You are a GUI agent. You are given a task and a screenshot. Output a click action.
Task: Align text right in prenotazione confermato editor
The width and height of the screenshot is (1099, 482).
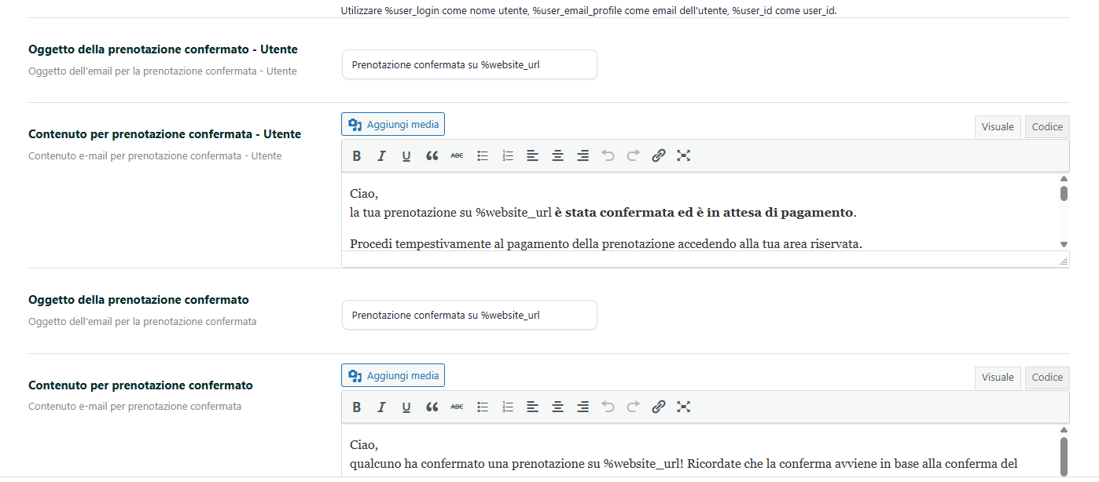tap(583, 407)
